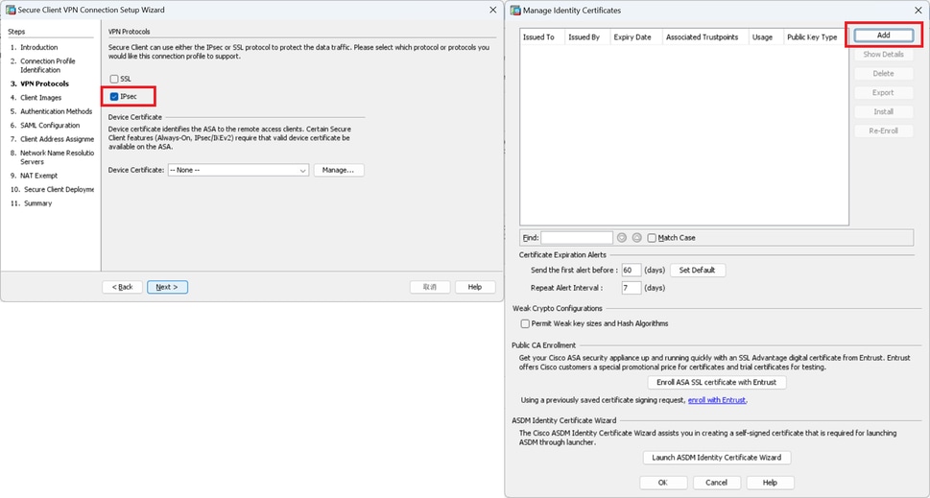Click Manage... button for device certificate
The image size is (930, 498).
coord(339,170)
